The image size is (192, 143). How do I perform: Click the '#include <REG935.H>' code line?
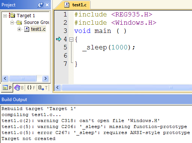(113, 15)
